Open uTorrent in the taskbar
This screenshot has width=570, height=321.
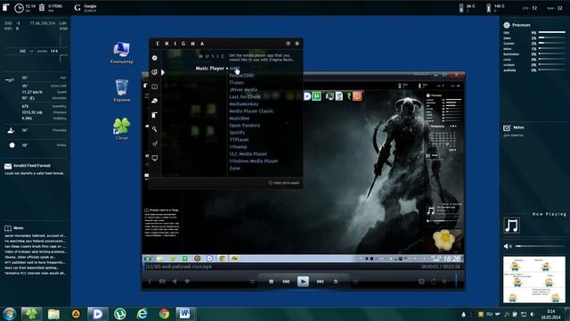click(119, 314)
